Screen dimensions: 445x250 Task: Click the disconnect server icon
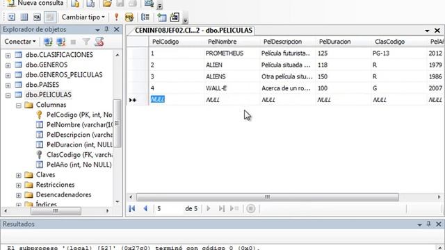coord(60,42)
